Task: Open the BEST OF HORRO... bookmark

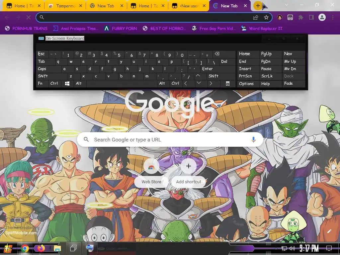Action: point(164,29)
